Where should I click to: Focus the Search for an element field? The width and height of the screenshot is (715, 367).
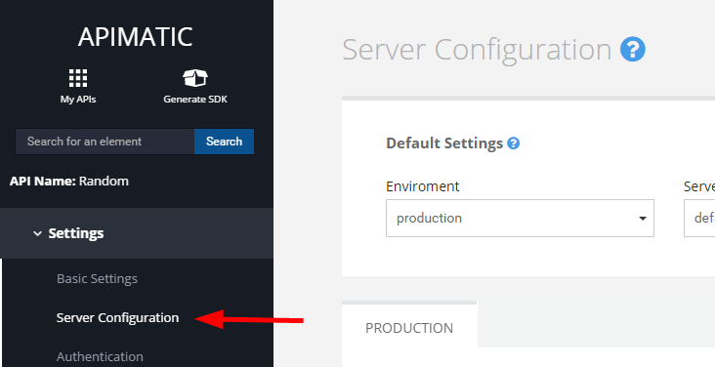pos(105,142)
